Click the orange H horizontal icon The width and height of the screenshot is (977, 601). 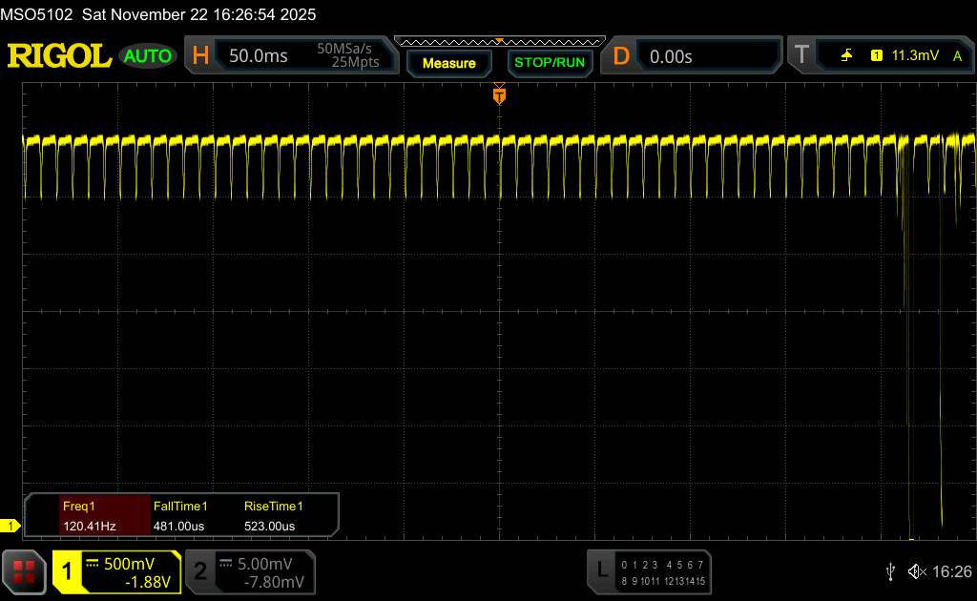point(200,56)
